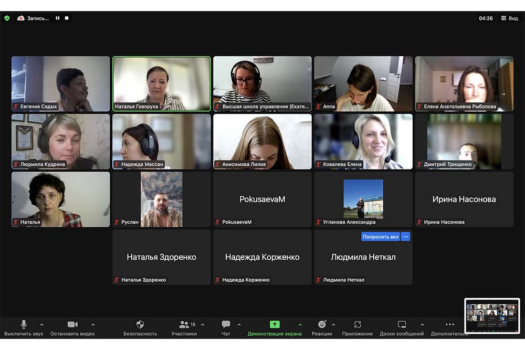
Task: Start Демонстрация экрана screen sharing
Action: 275,325
